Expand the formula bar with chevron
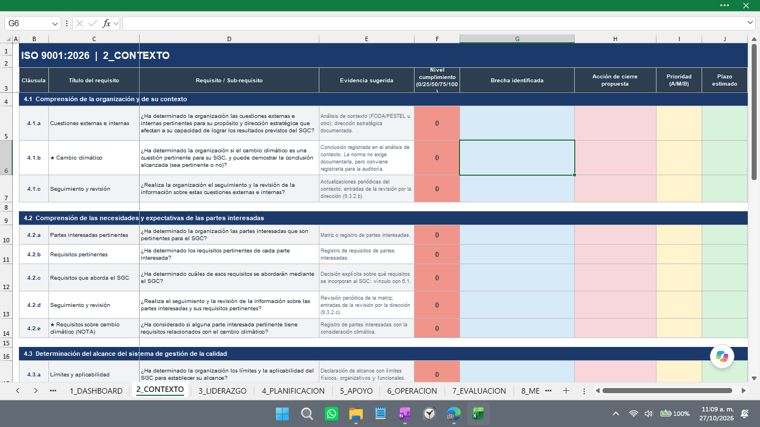This screenshot has width=760, height=427. tap(750, 23)
